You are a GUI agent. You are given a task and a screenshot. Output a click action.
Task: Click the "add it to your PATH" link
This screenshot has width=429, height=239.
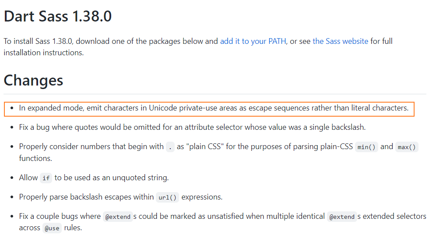[x=253, y=41]
